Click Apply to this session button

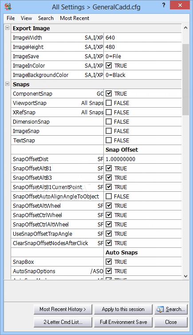123,309
